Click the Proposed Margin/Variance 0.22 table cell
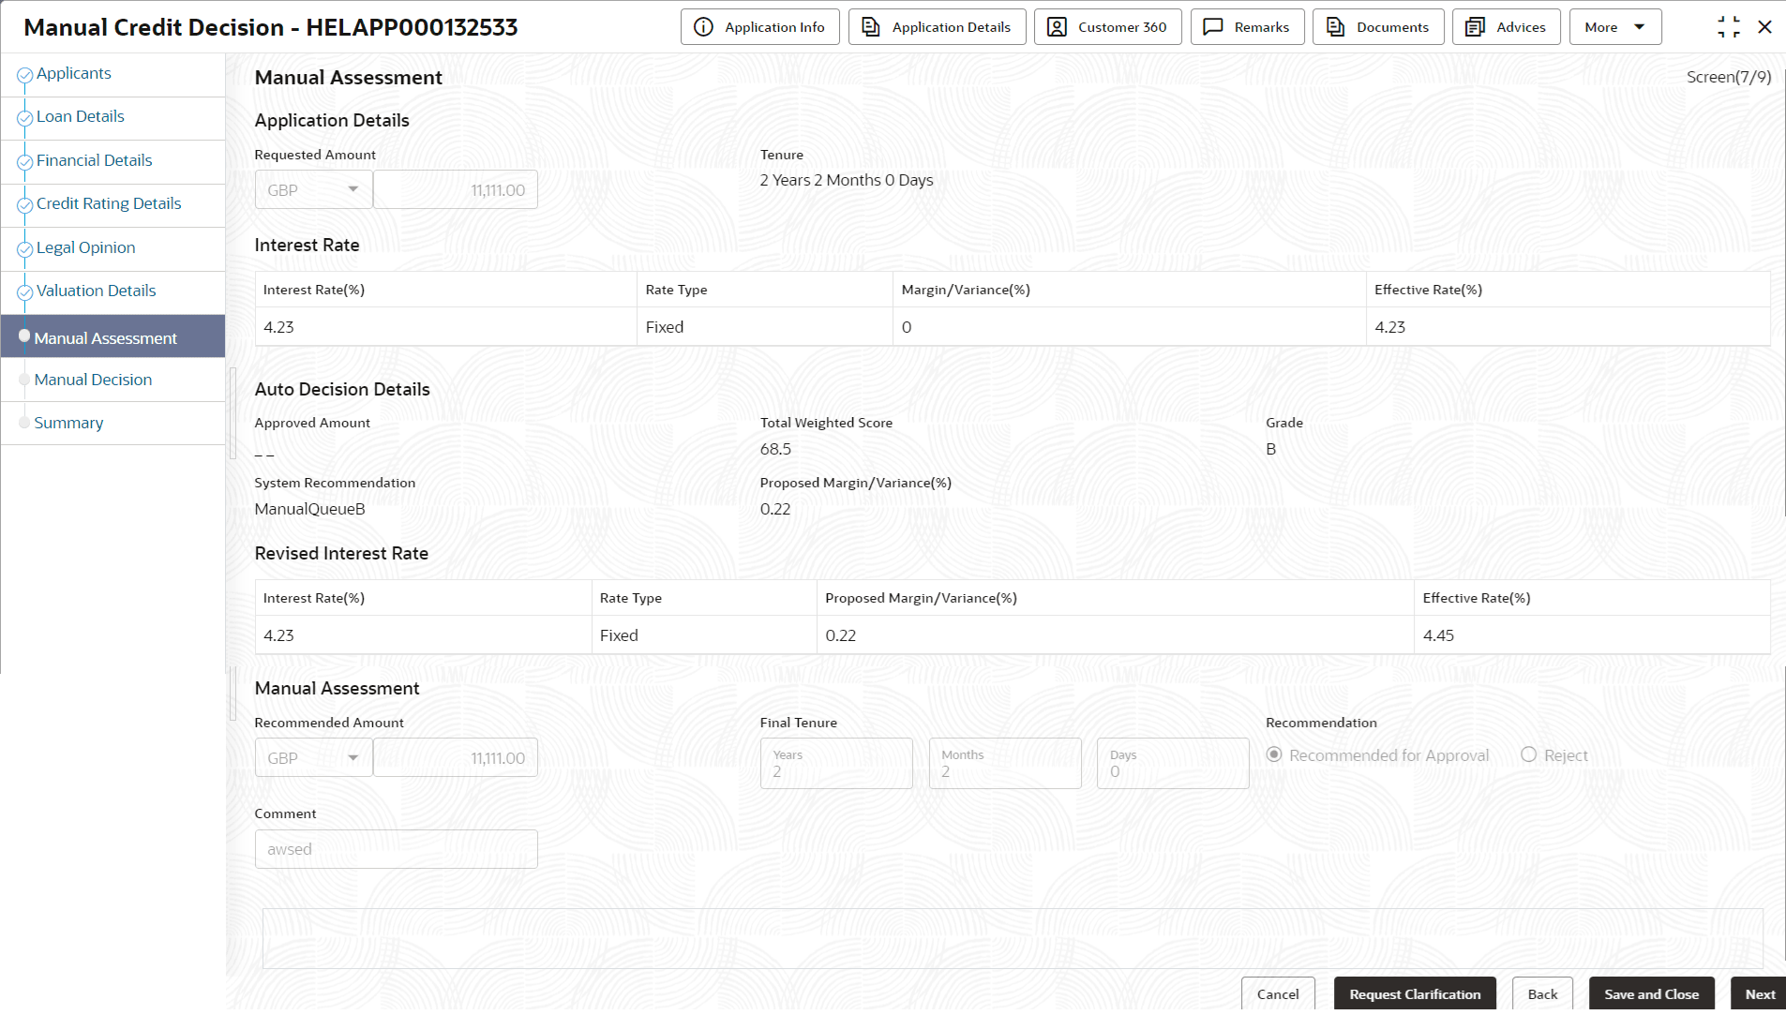The width and height of the screenshot is (1786, 1015). [x=1116, y=635]
